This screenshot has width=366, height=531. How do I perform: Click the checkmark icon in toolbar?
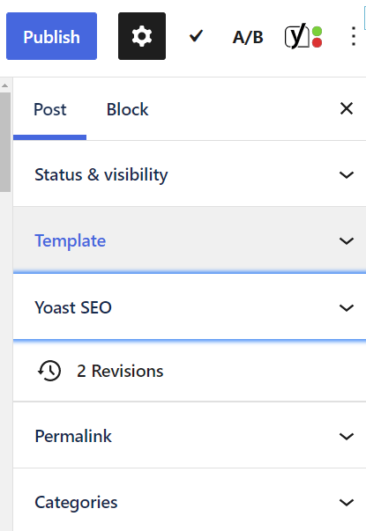196,36
